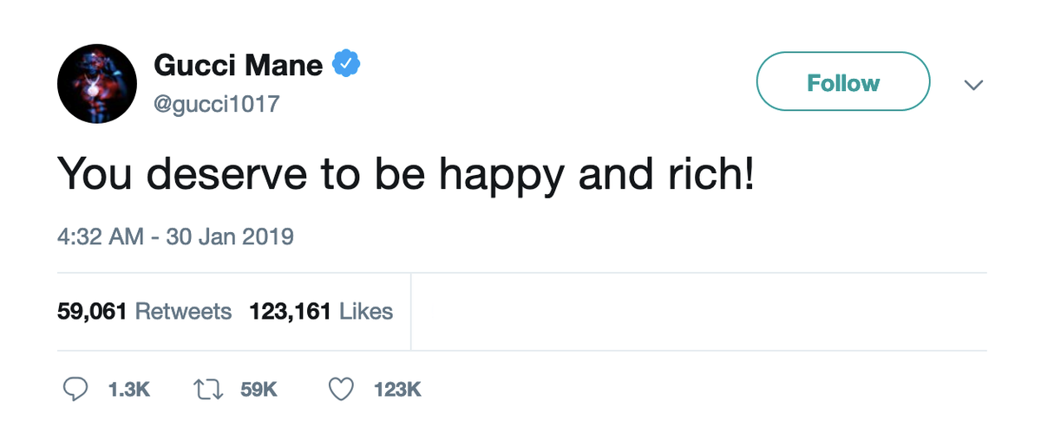View the 123,161 Likes list
1041x446 pixels.
point(321,311)
